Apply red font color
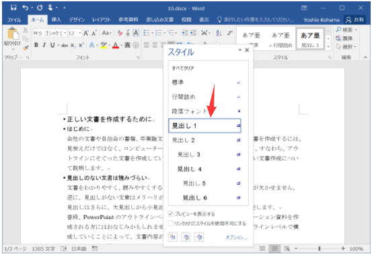 [116, 45]
